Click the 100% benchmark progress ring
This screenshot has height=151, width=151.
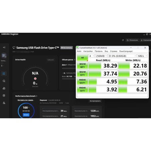[26, 111]
